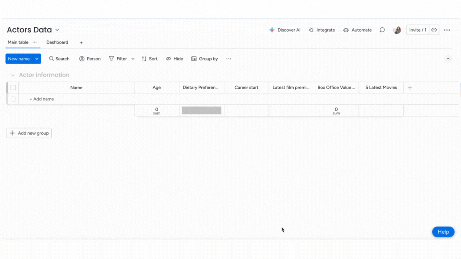Image resolution: width=461 pixels, height=259 pixels.
Task: Click Add new group button
Action: [x=29, y=133]
